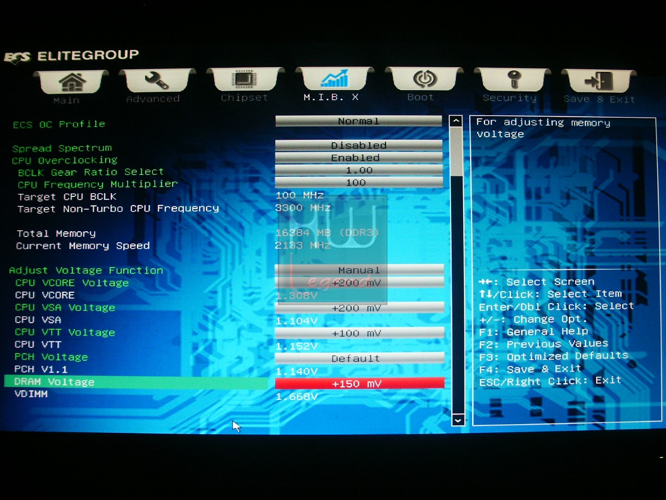Viewport: 666px width, 500px height.
Task: Click the settings list scrollbar thumb
Action: [x=456, y=152]
